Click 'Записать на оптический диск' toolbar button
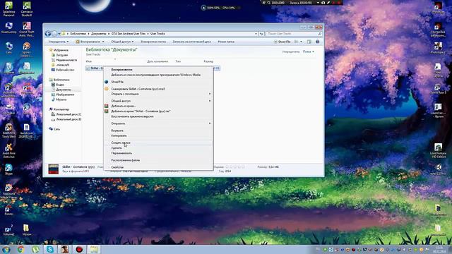Screen dimensions: 452x254 point(191,42)
